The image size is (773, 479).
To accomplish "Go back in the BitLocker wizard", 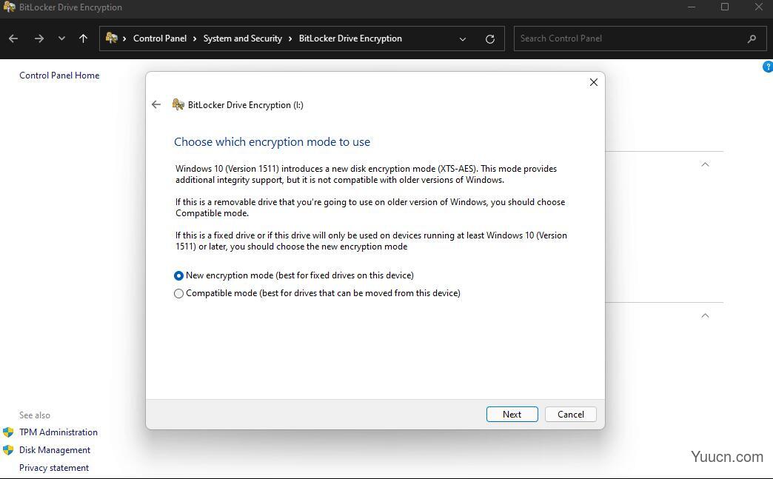I will point(156,104).
